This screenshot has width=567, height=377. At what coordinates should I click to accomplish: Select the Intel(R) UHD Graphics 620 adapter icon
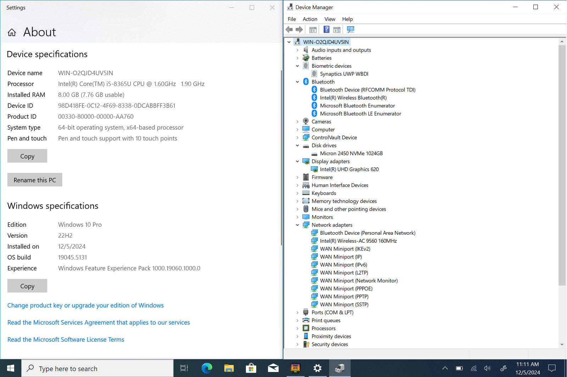[x=314, y=169]
